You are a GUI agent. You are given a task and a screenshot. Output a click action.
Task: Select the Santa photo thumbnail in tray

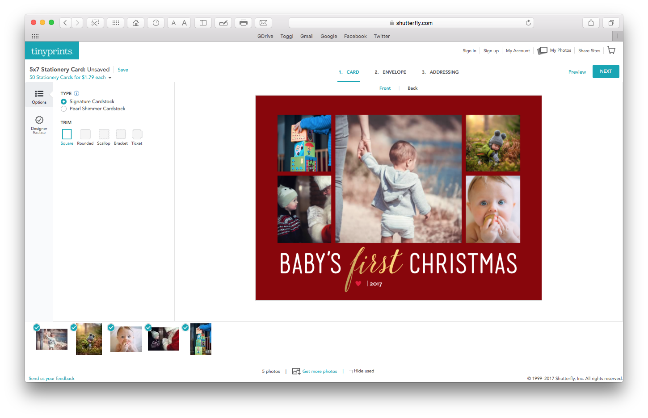pos(164,339)
